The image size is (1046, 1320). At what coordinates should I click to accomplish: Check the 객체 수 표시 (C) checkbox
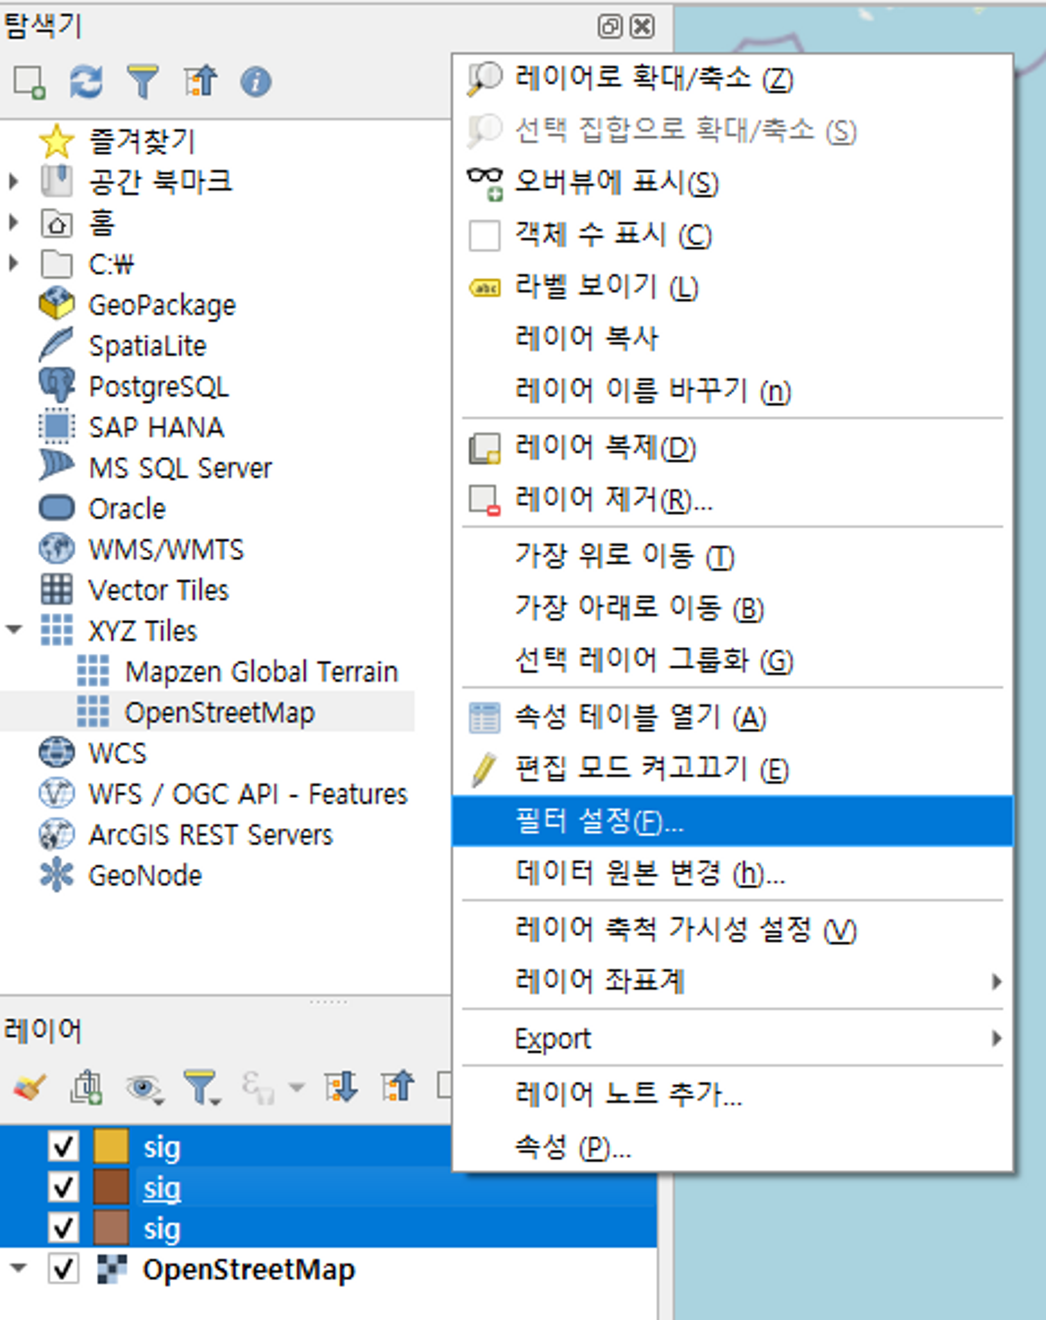point(484,235)
